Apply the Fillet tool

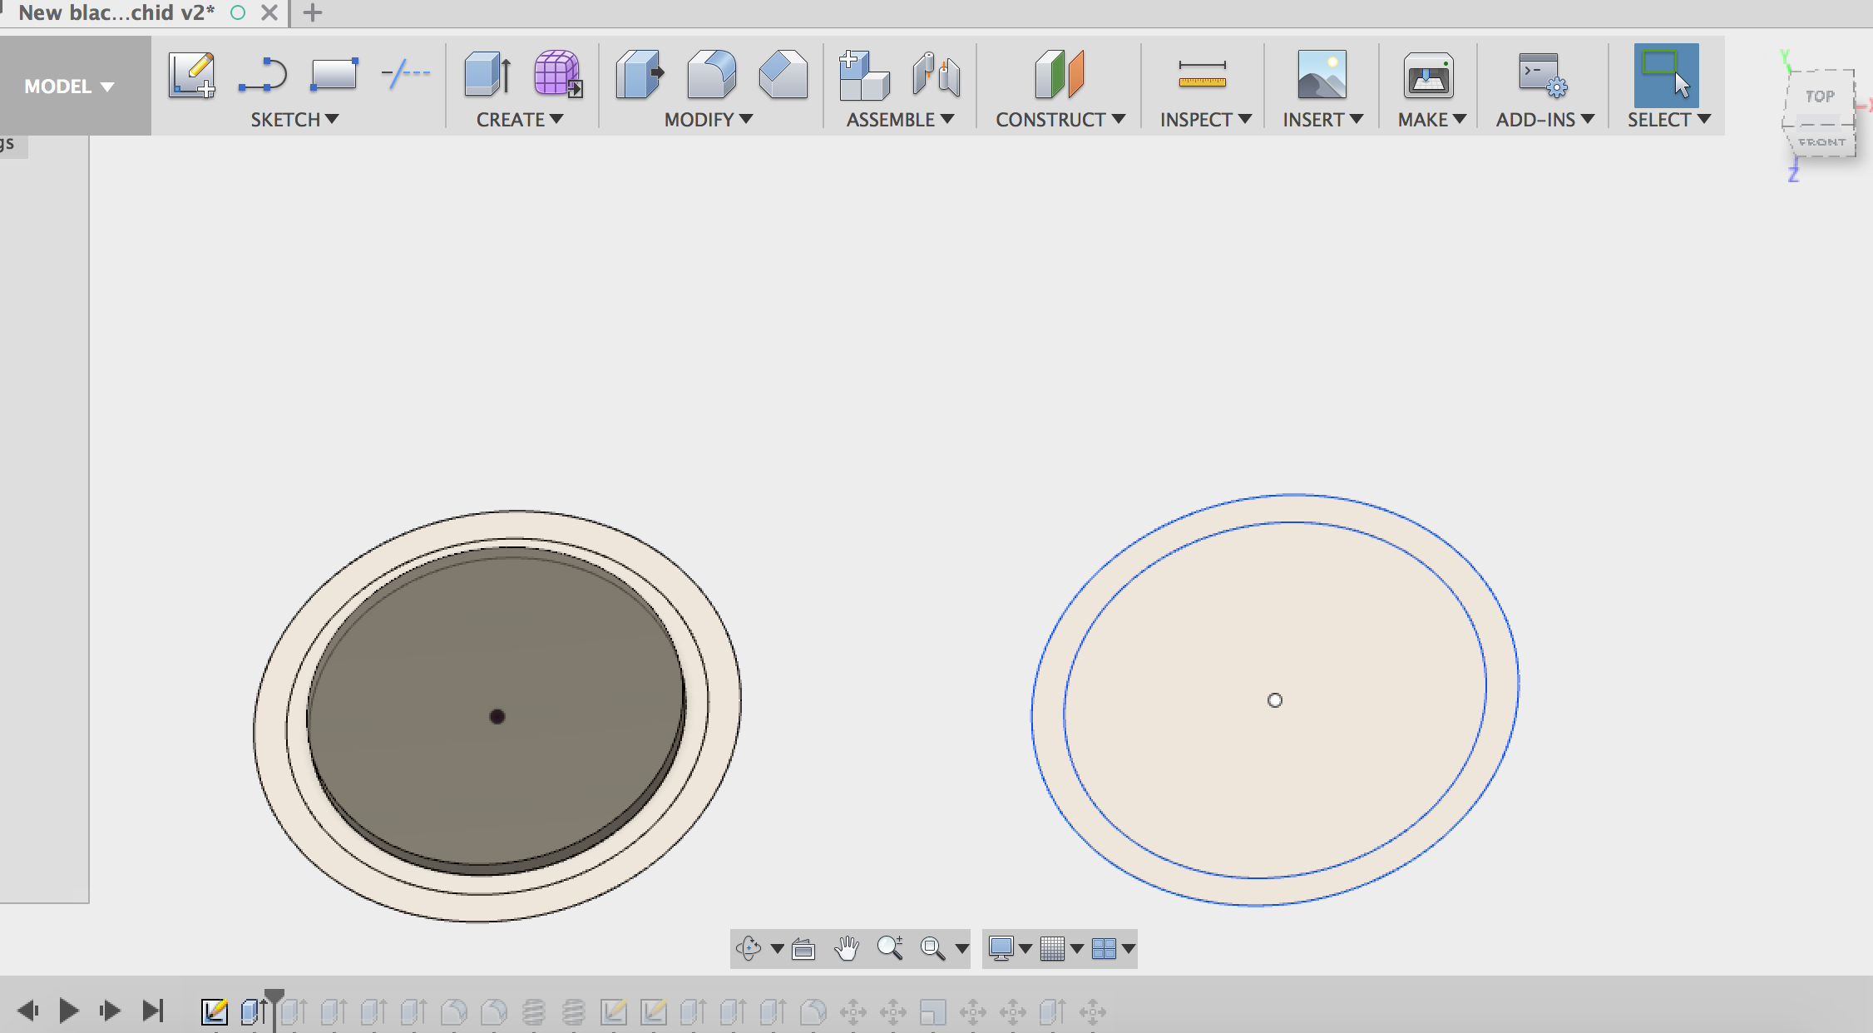pos(712,74)
